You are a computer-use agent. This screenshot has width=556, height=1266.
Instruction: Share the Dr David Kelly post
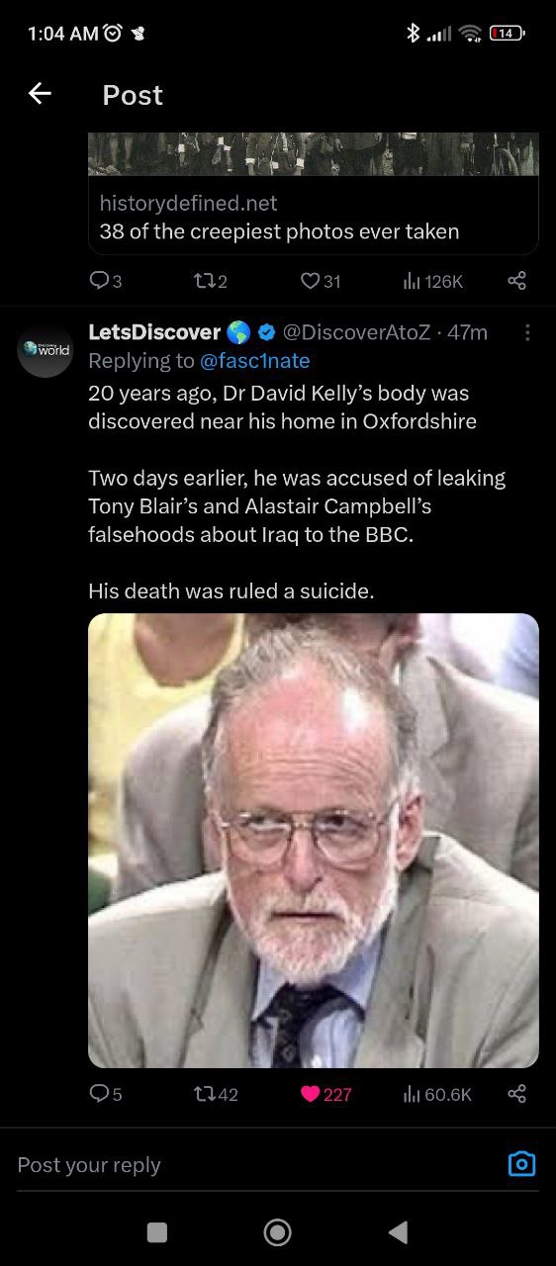click(516, 1094)
